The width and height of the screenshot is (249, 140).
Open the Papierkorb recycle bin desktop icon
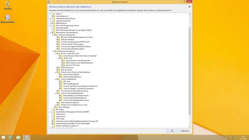coord(7,5)
